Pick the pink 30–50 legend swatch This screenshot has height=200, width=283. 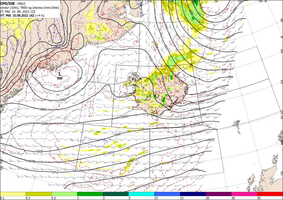click(x=245, y=194)
